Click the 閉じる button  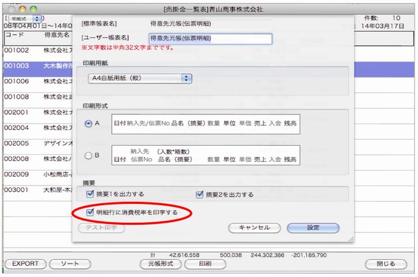[386, 264]
